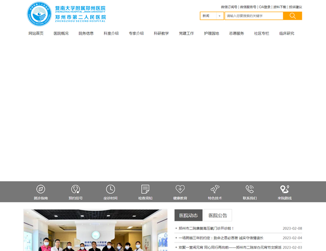
Task: Select the 医院动态 tab
Action: (189, 215)
